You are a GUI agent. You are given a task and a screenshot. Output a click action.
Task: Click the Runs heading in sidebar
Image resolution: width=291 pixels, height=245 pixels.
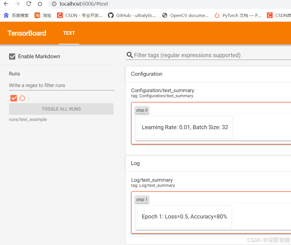pos(14,74)
